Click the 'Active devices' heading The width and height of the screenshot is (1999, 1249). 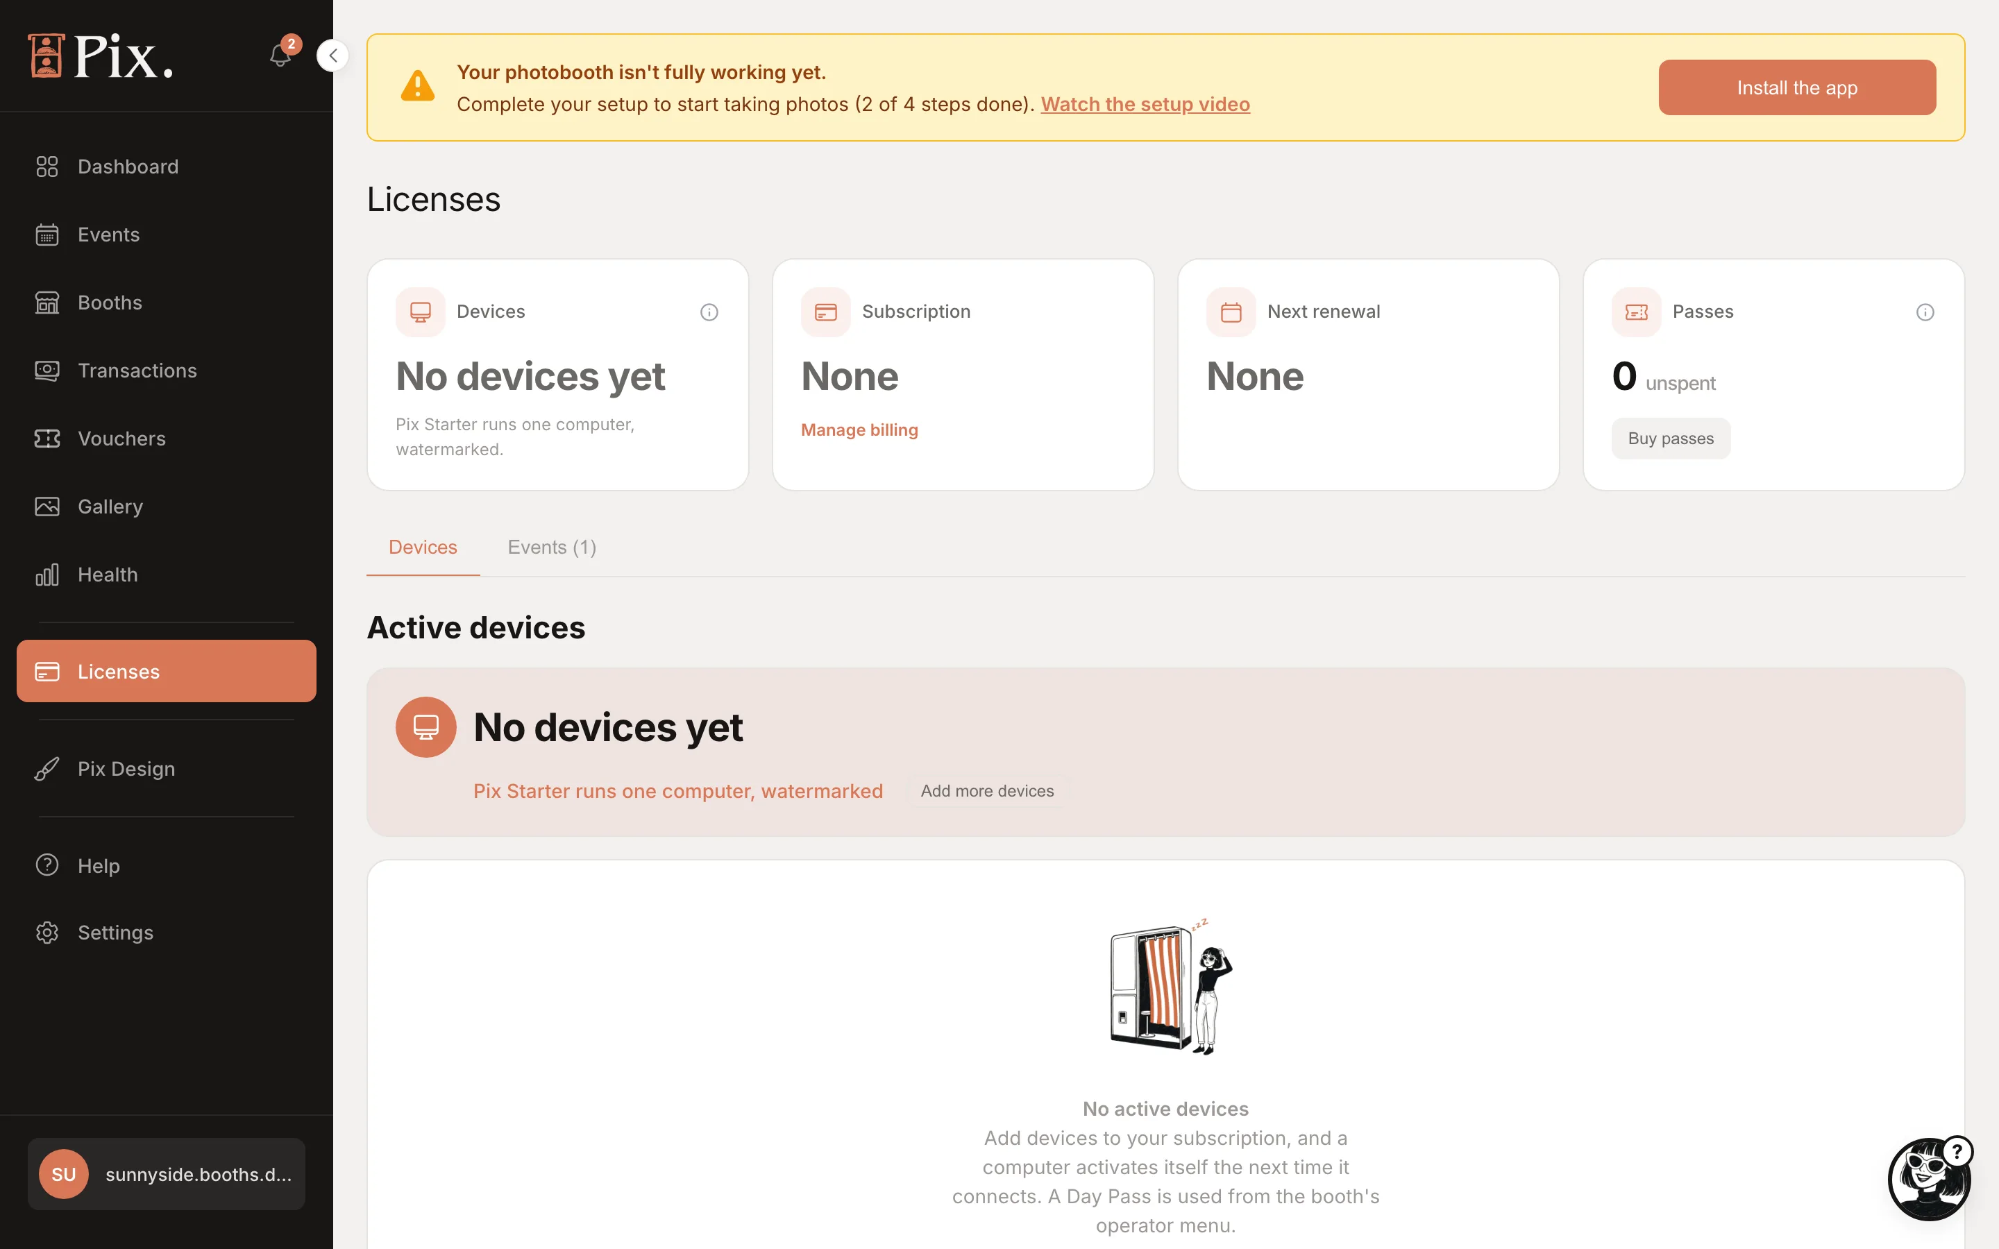pos(475,628)
